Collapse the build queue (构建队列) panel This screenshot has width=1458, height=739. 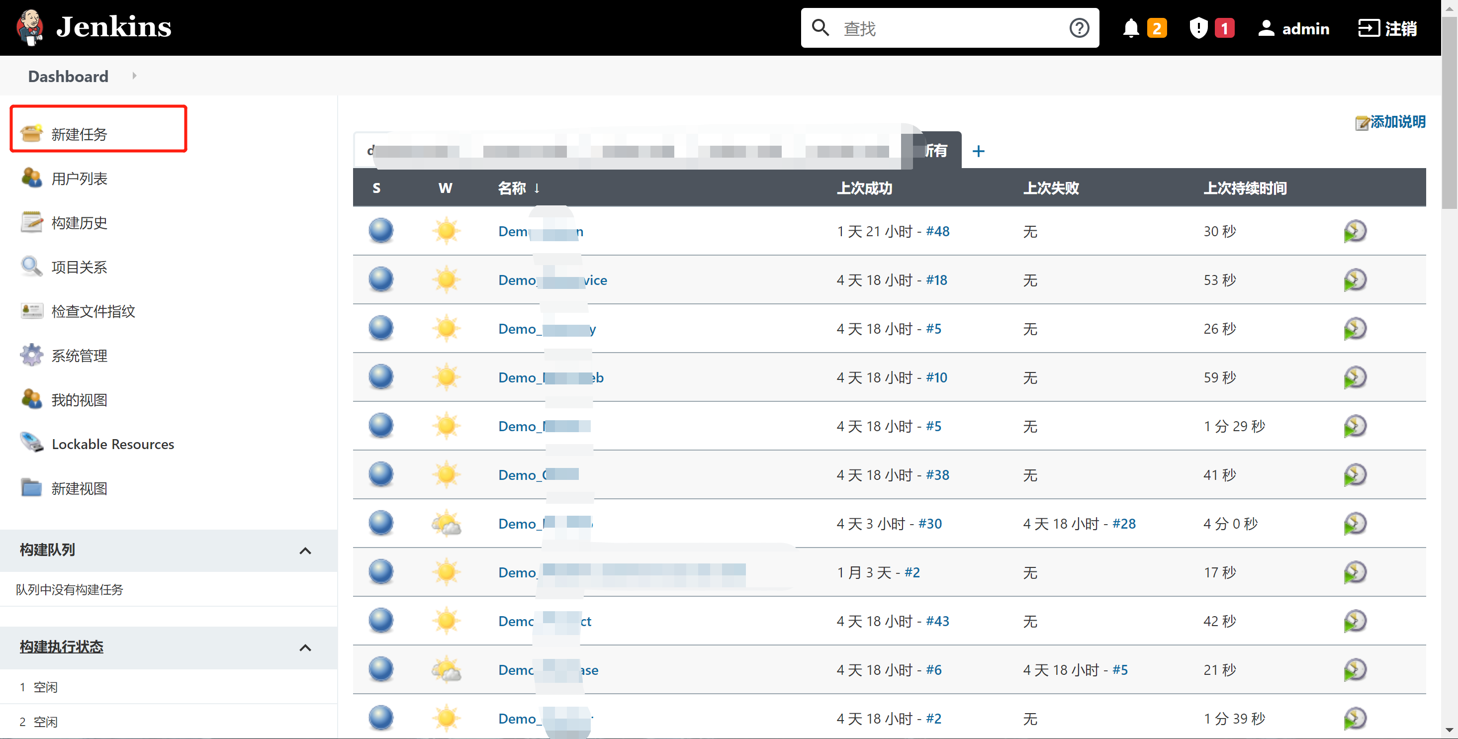305,551
